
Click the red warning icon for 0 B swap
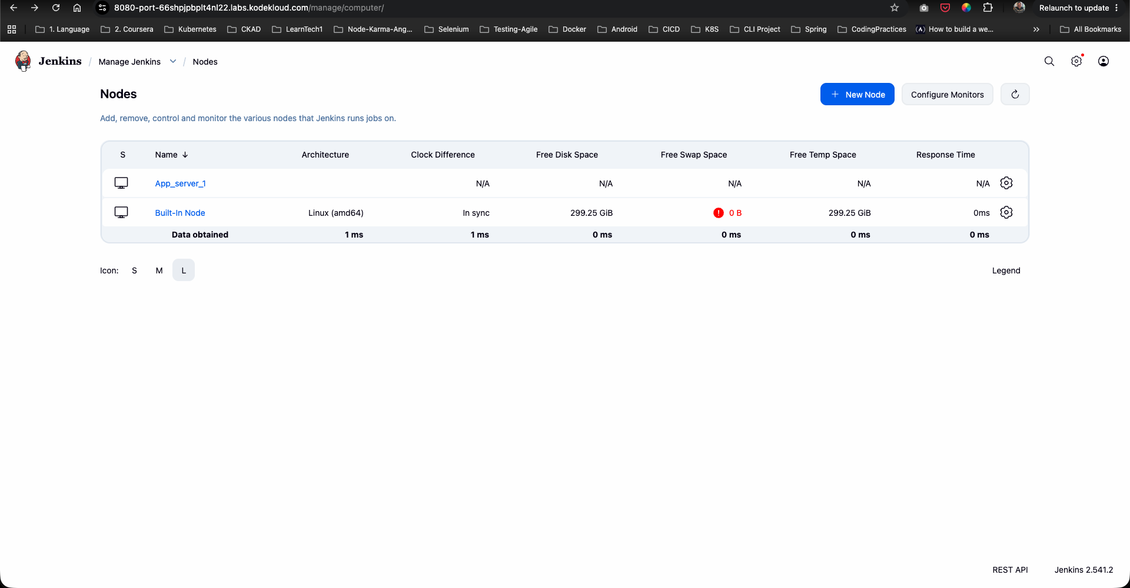coord(718,213)
